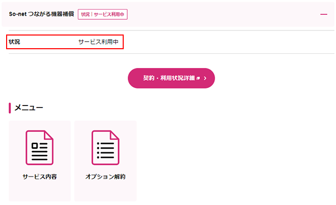This screenshot has height=205, width=336.
Task: Click the オプション解約 list icon
Action: [105, 148]
